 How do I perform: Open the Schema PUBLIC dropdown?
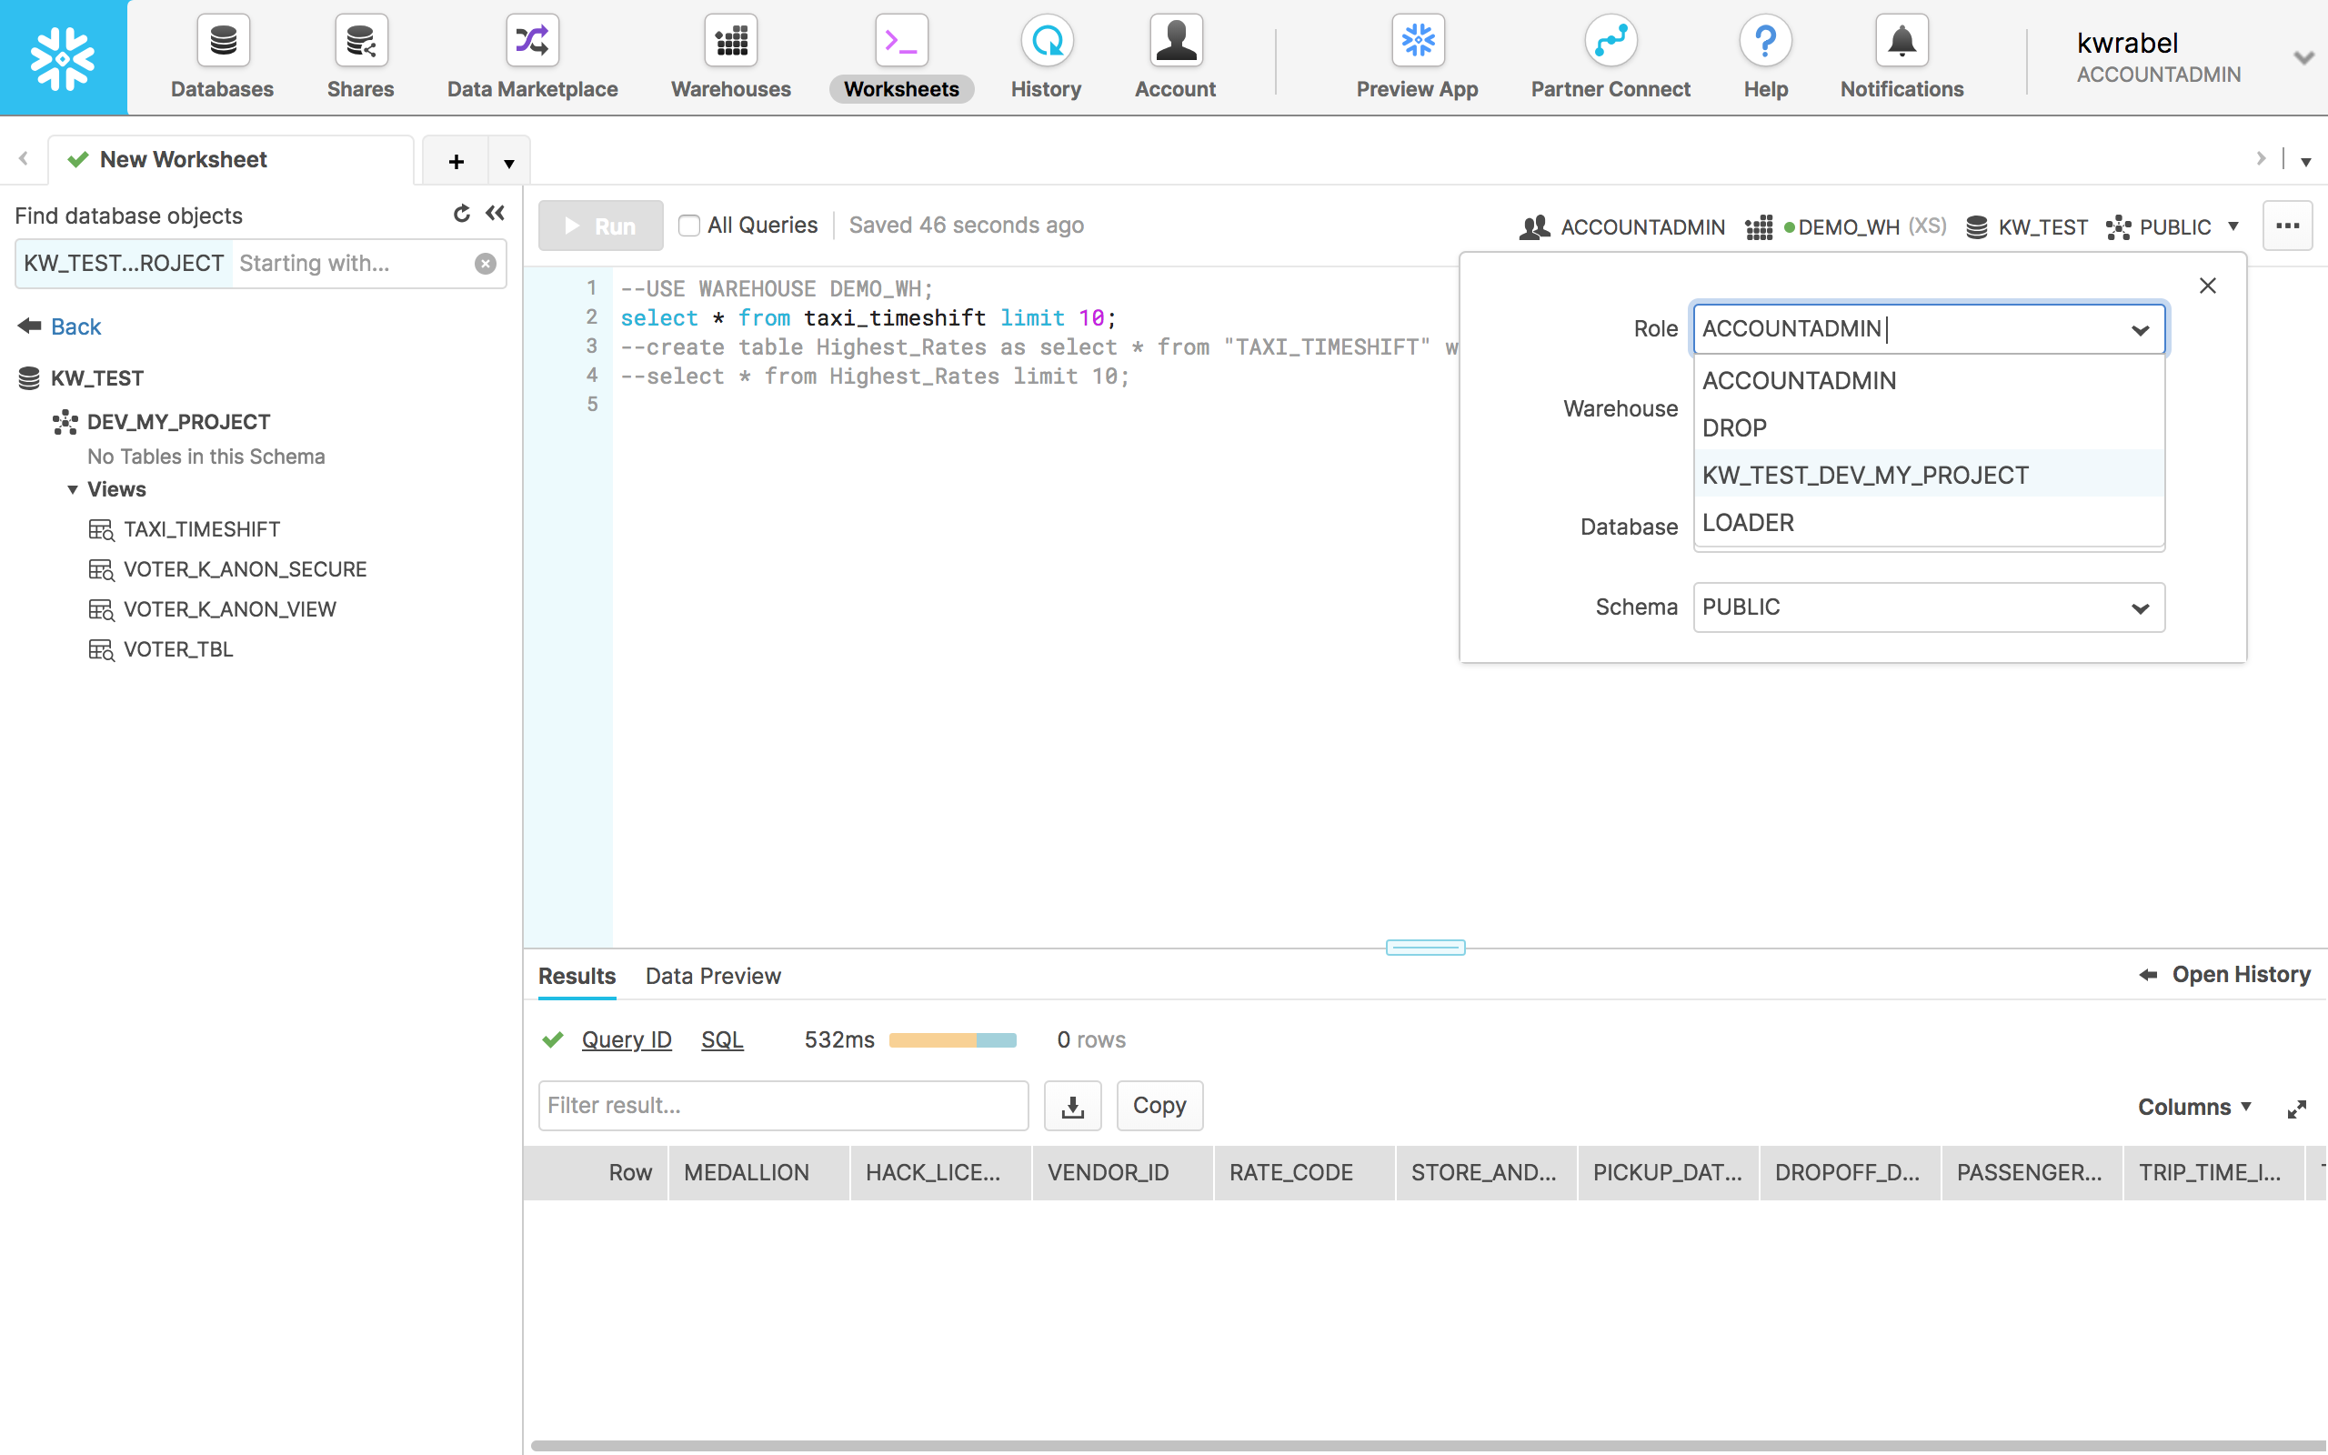pos(1929,607)
